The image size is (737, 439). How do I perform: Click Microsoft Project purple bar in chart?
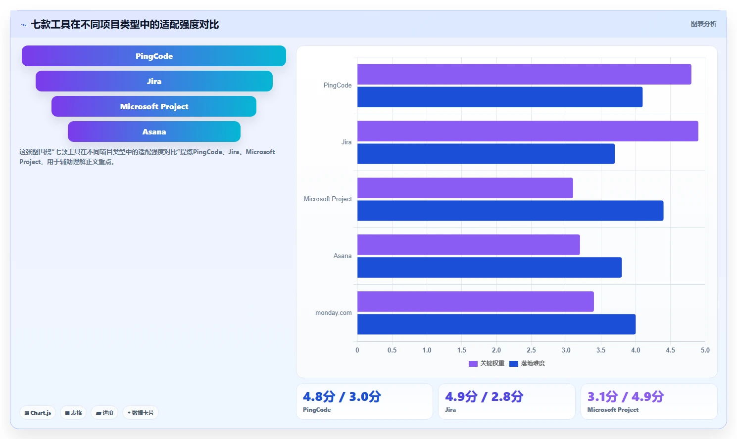(465, 188)
